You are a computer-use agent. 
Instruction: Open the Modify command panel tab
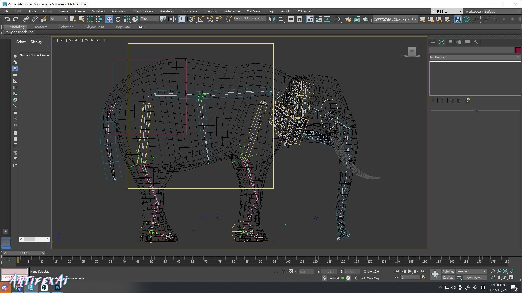(442, 42)
